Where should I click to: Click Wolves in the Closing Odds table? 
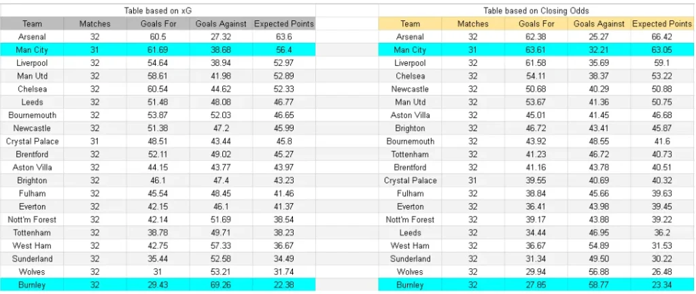[x=410, y=272]
